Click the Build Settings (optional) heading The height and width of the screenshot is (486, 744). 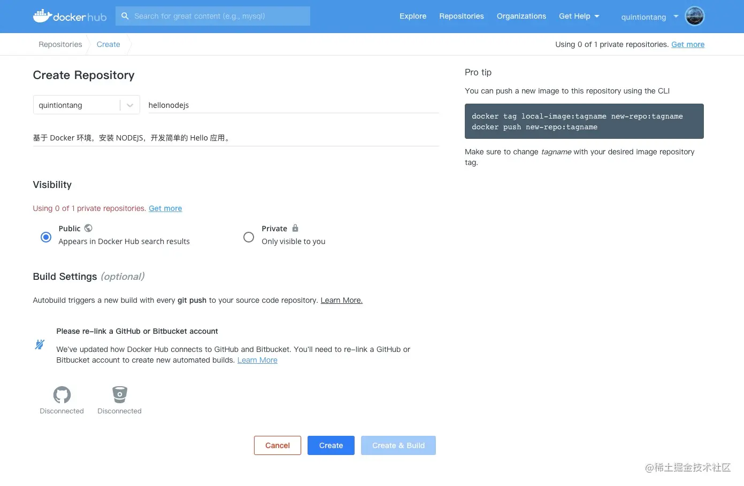pos(89,277)
